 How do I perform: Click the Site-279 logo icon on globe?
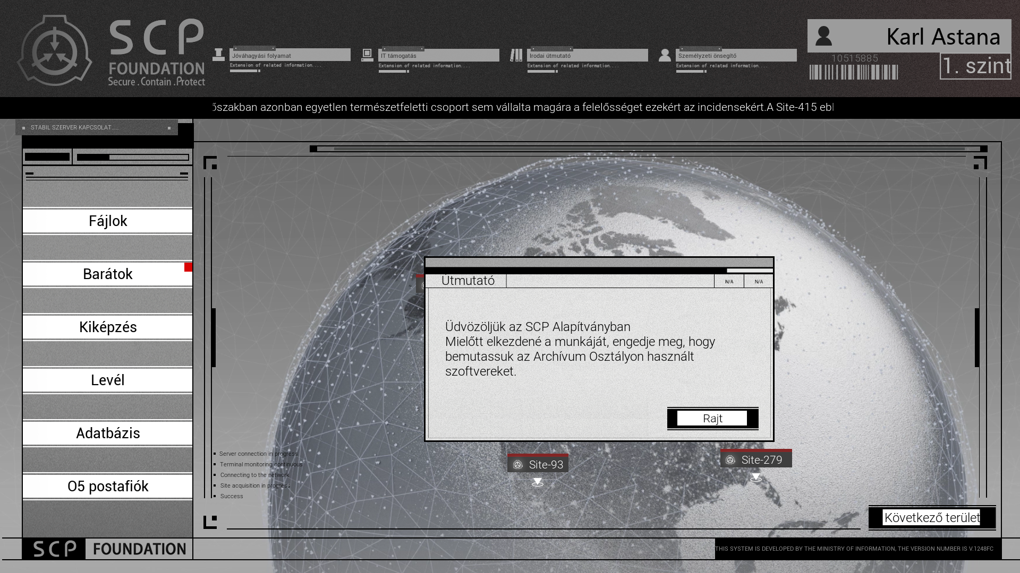tap(730, 460)
